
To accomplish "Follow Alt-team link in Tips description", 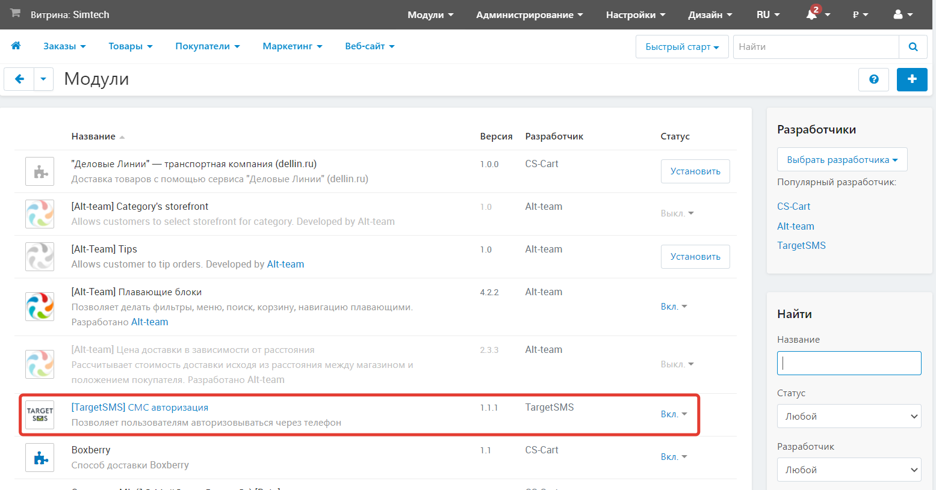I will (x=285, y=265).
